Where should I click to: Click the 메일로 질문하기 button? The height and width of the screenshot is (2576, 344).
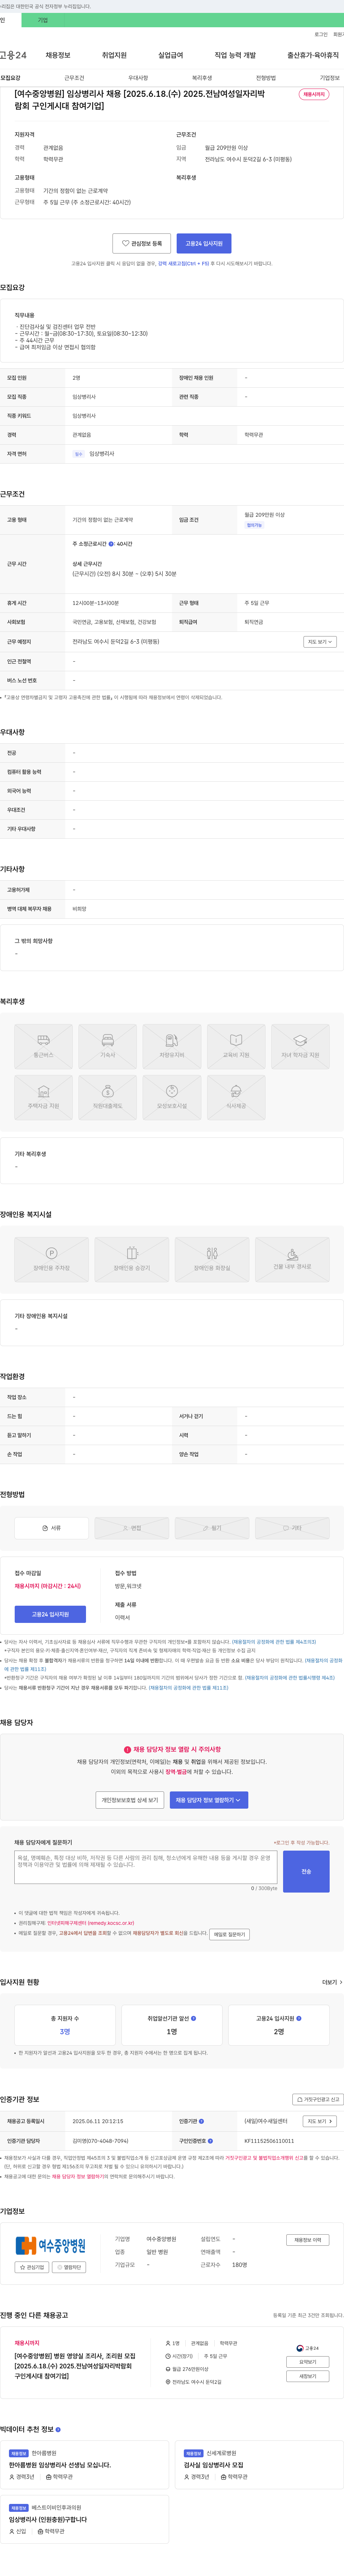point(229,1934)
